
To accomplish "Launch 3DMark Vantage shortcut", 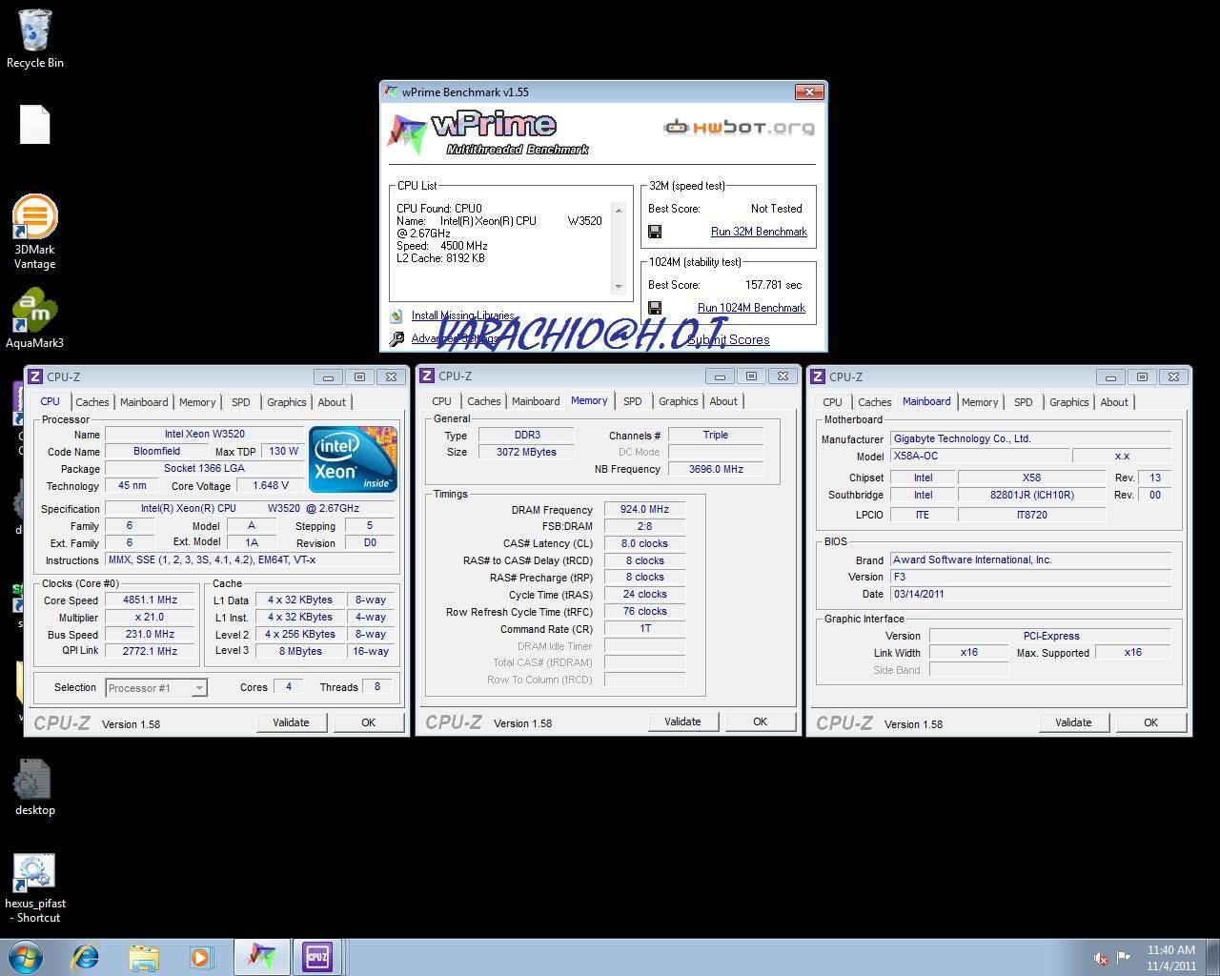I will 34,232.
